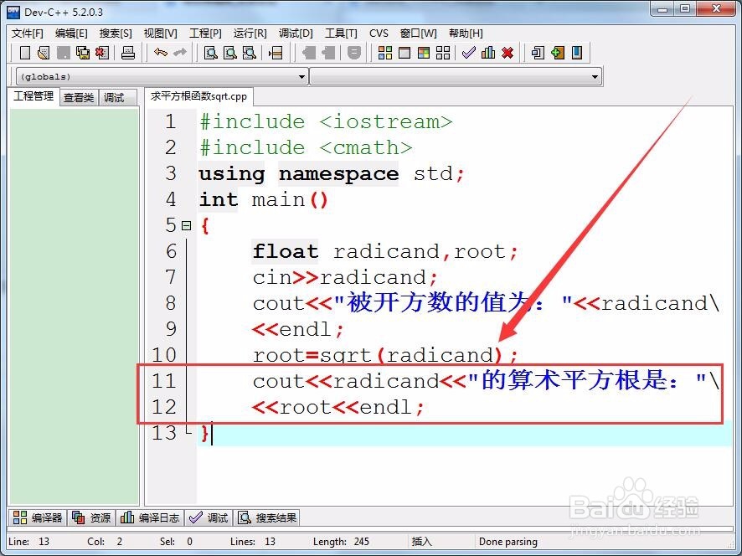This screenshot has height=556, width=742.
Task: Collapse the code fold at line 5
Action: [187, 226]
